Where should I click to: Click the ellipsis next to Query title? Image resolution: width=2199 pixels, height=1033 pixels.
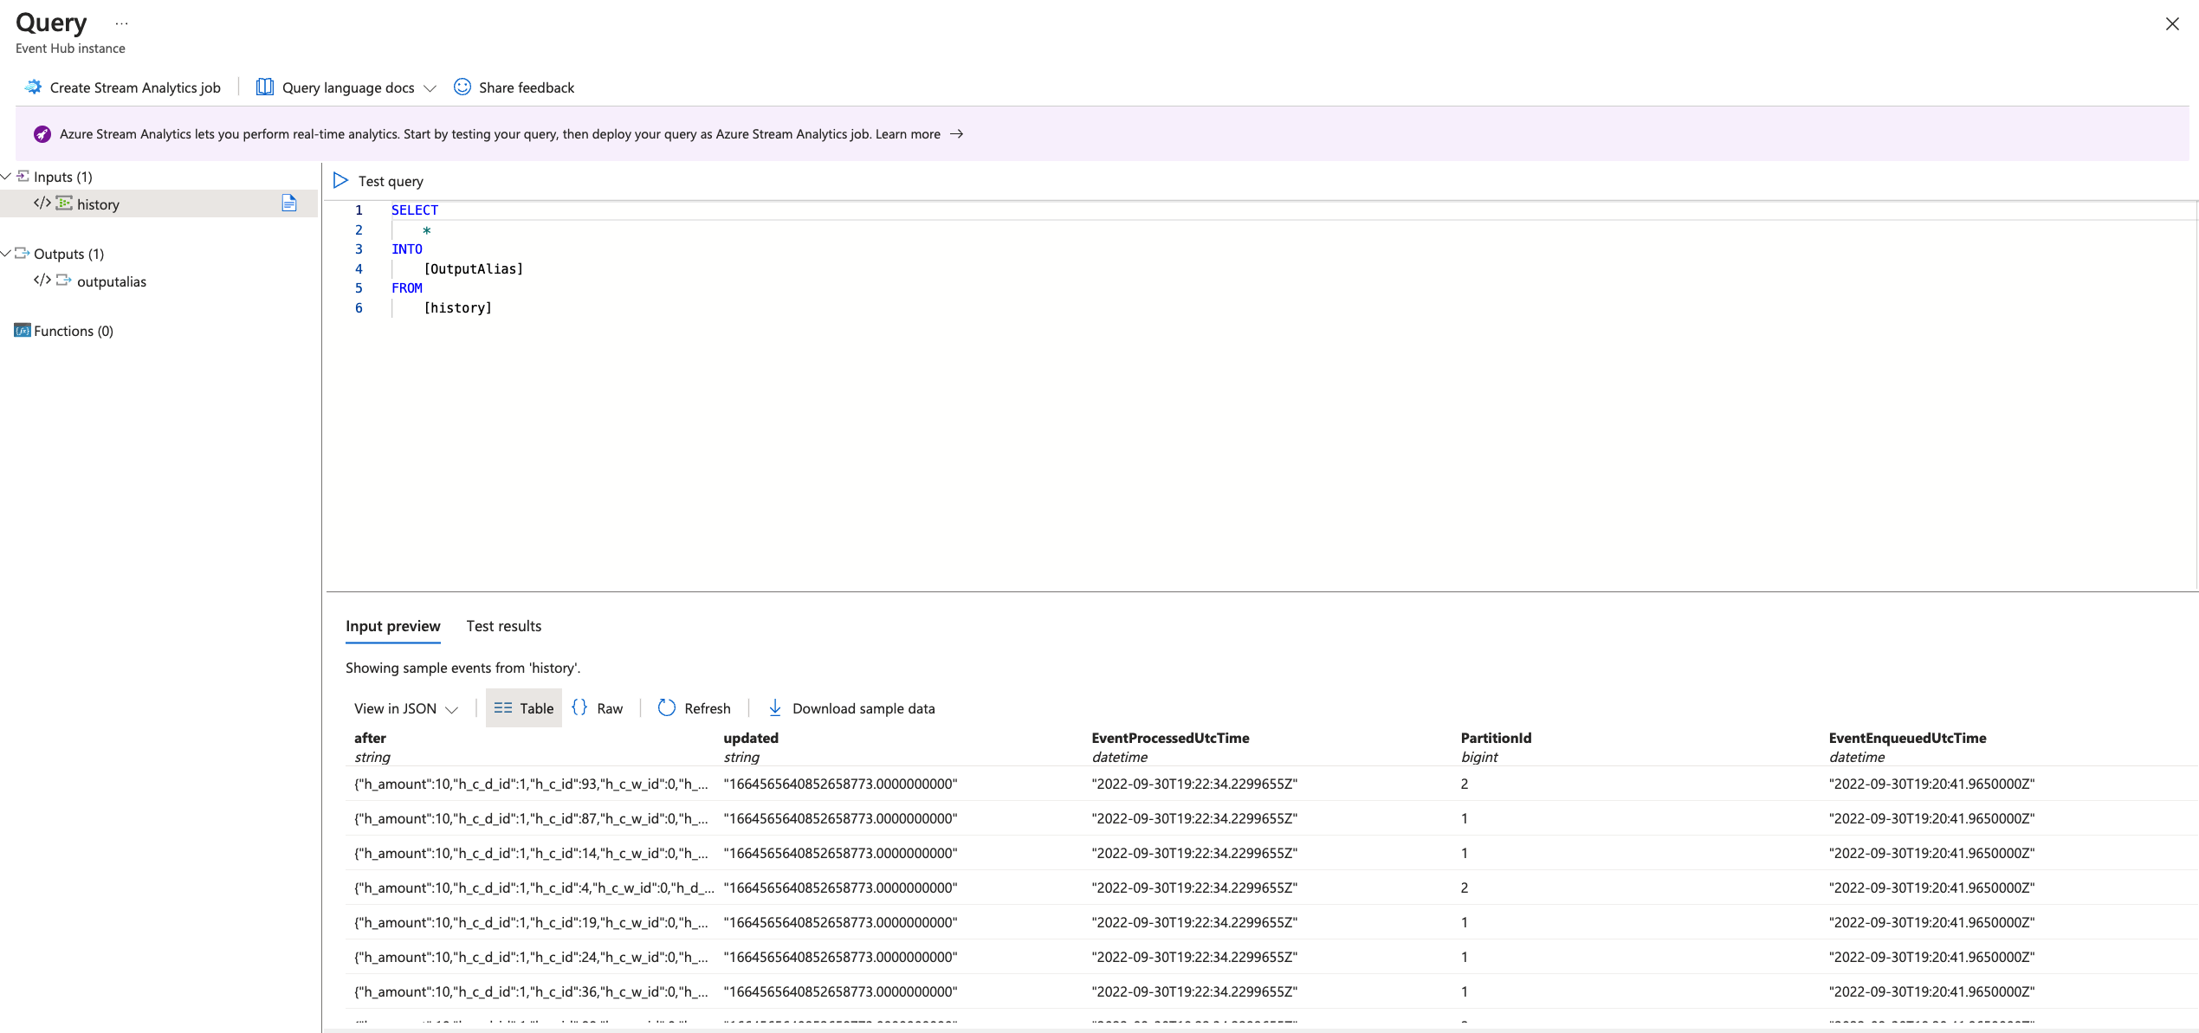(121, 24)
